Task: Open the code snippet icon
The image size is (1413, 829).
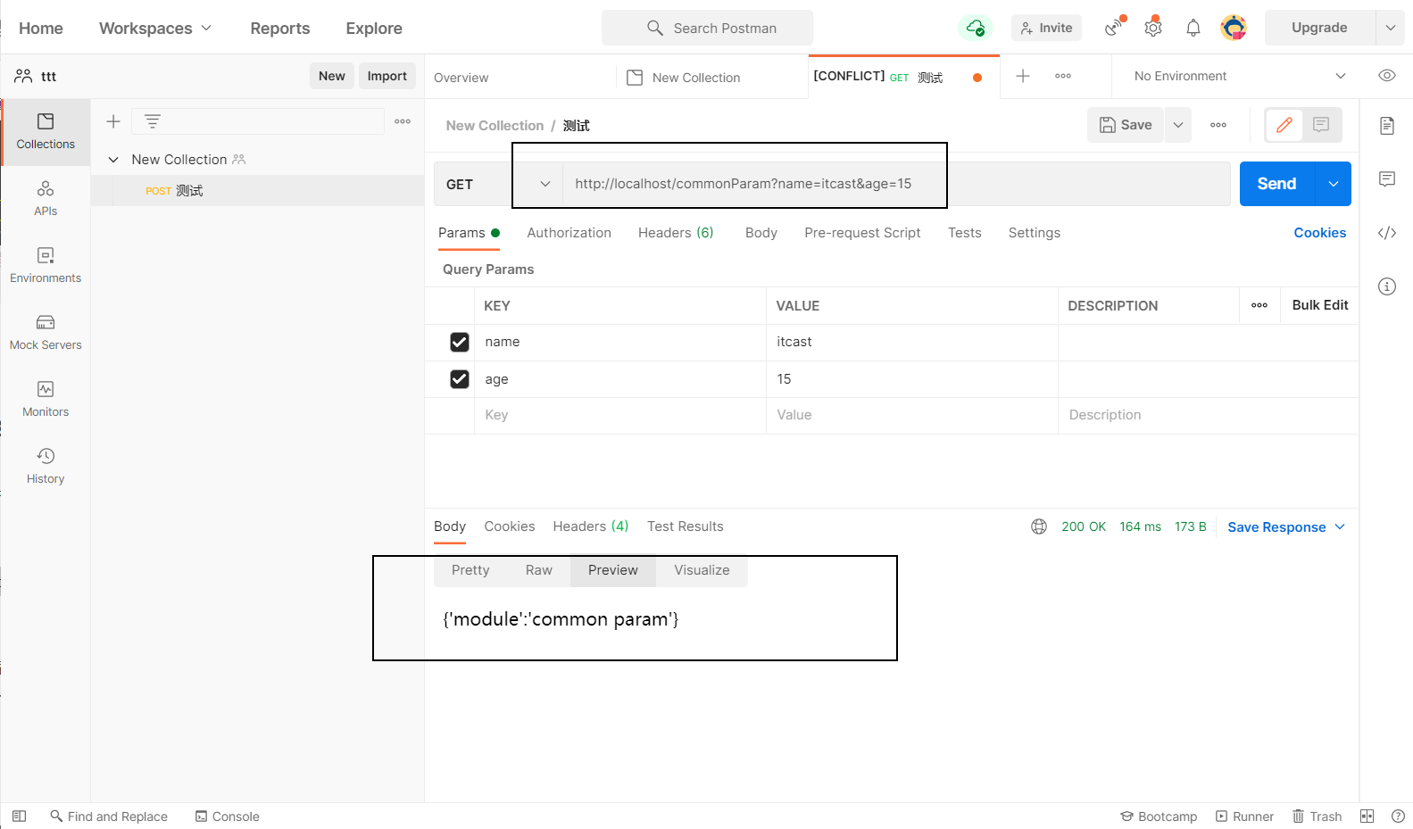Action: (x=1387, y=233)
